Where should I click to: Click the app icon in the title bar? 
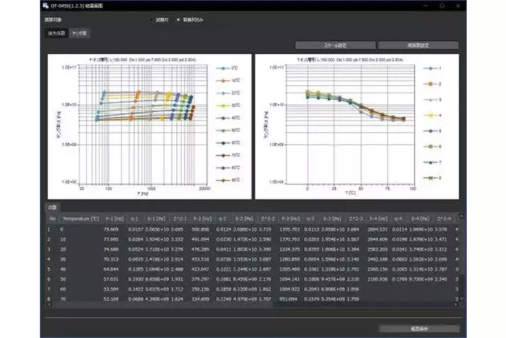(46, 5)
